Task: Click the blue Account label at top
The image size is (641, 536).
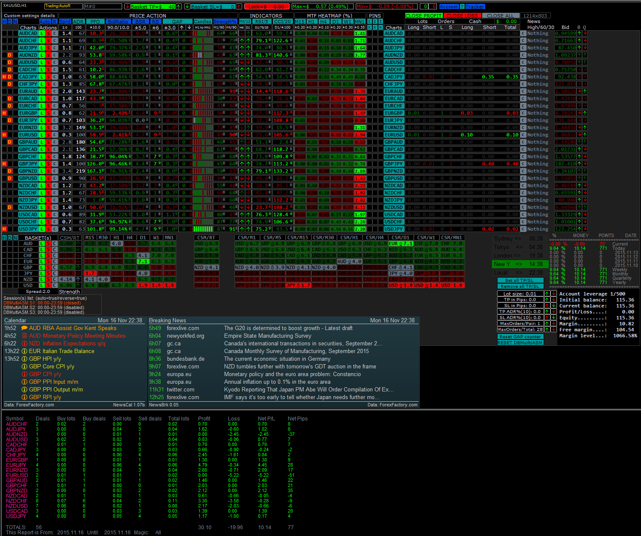Action: point(449,6)
